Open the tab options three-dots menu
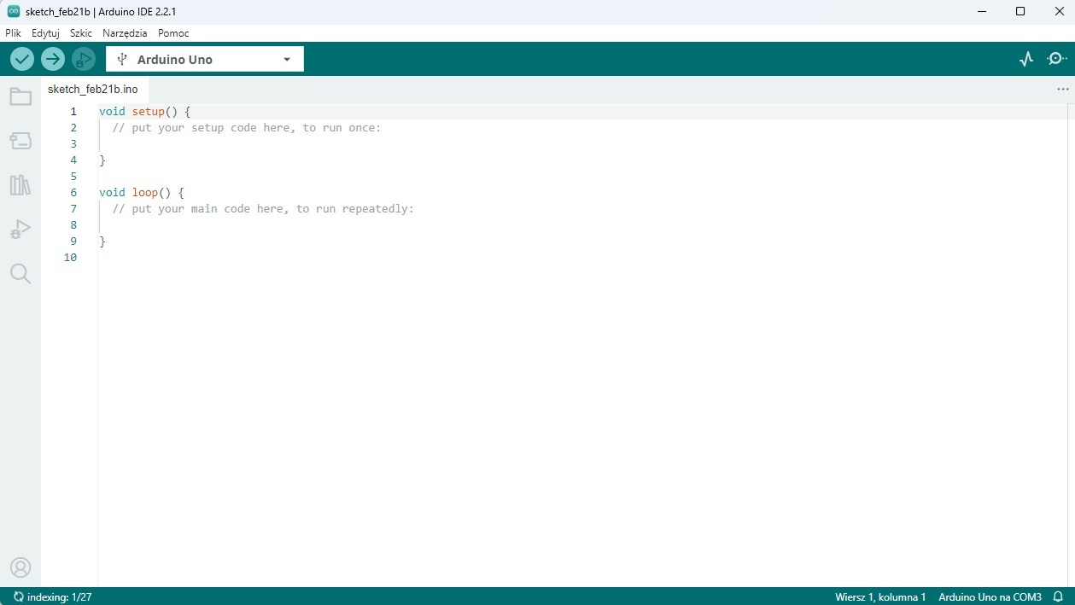Screen dimensions: 1075x605 (x=1062, y=89)
